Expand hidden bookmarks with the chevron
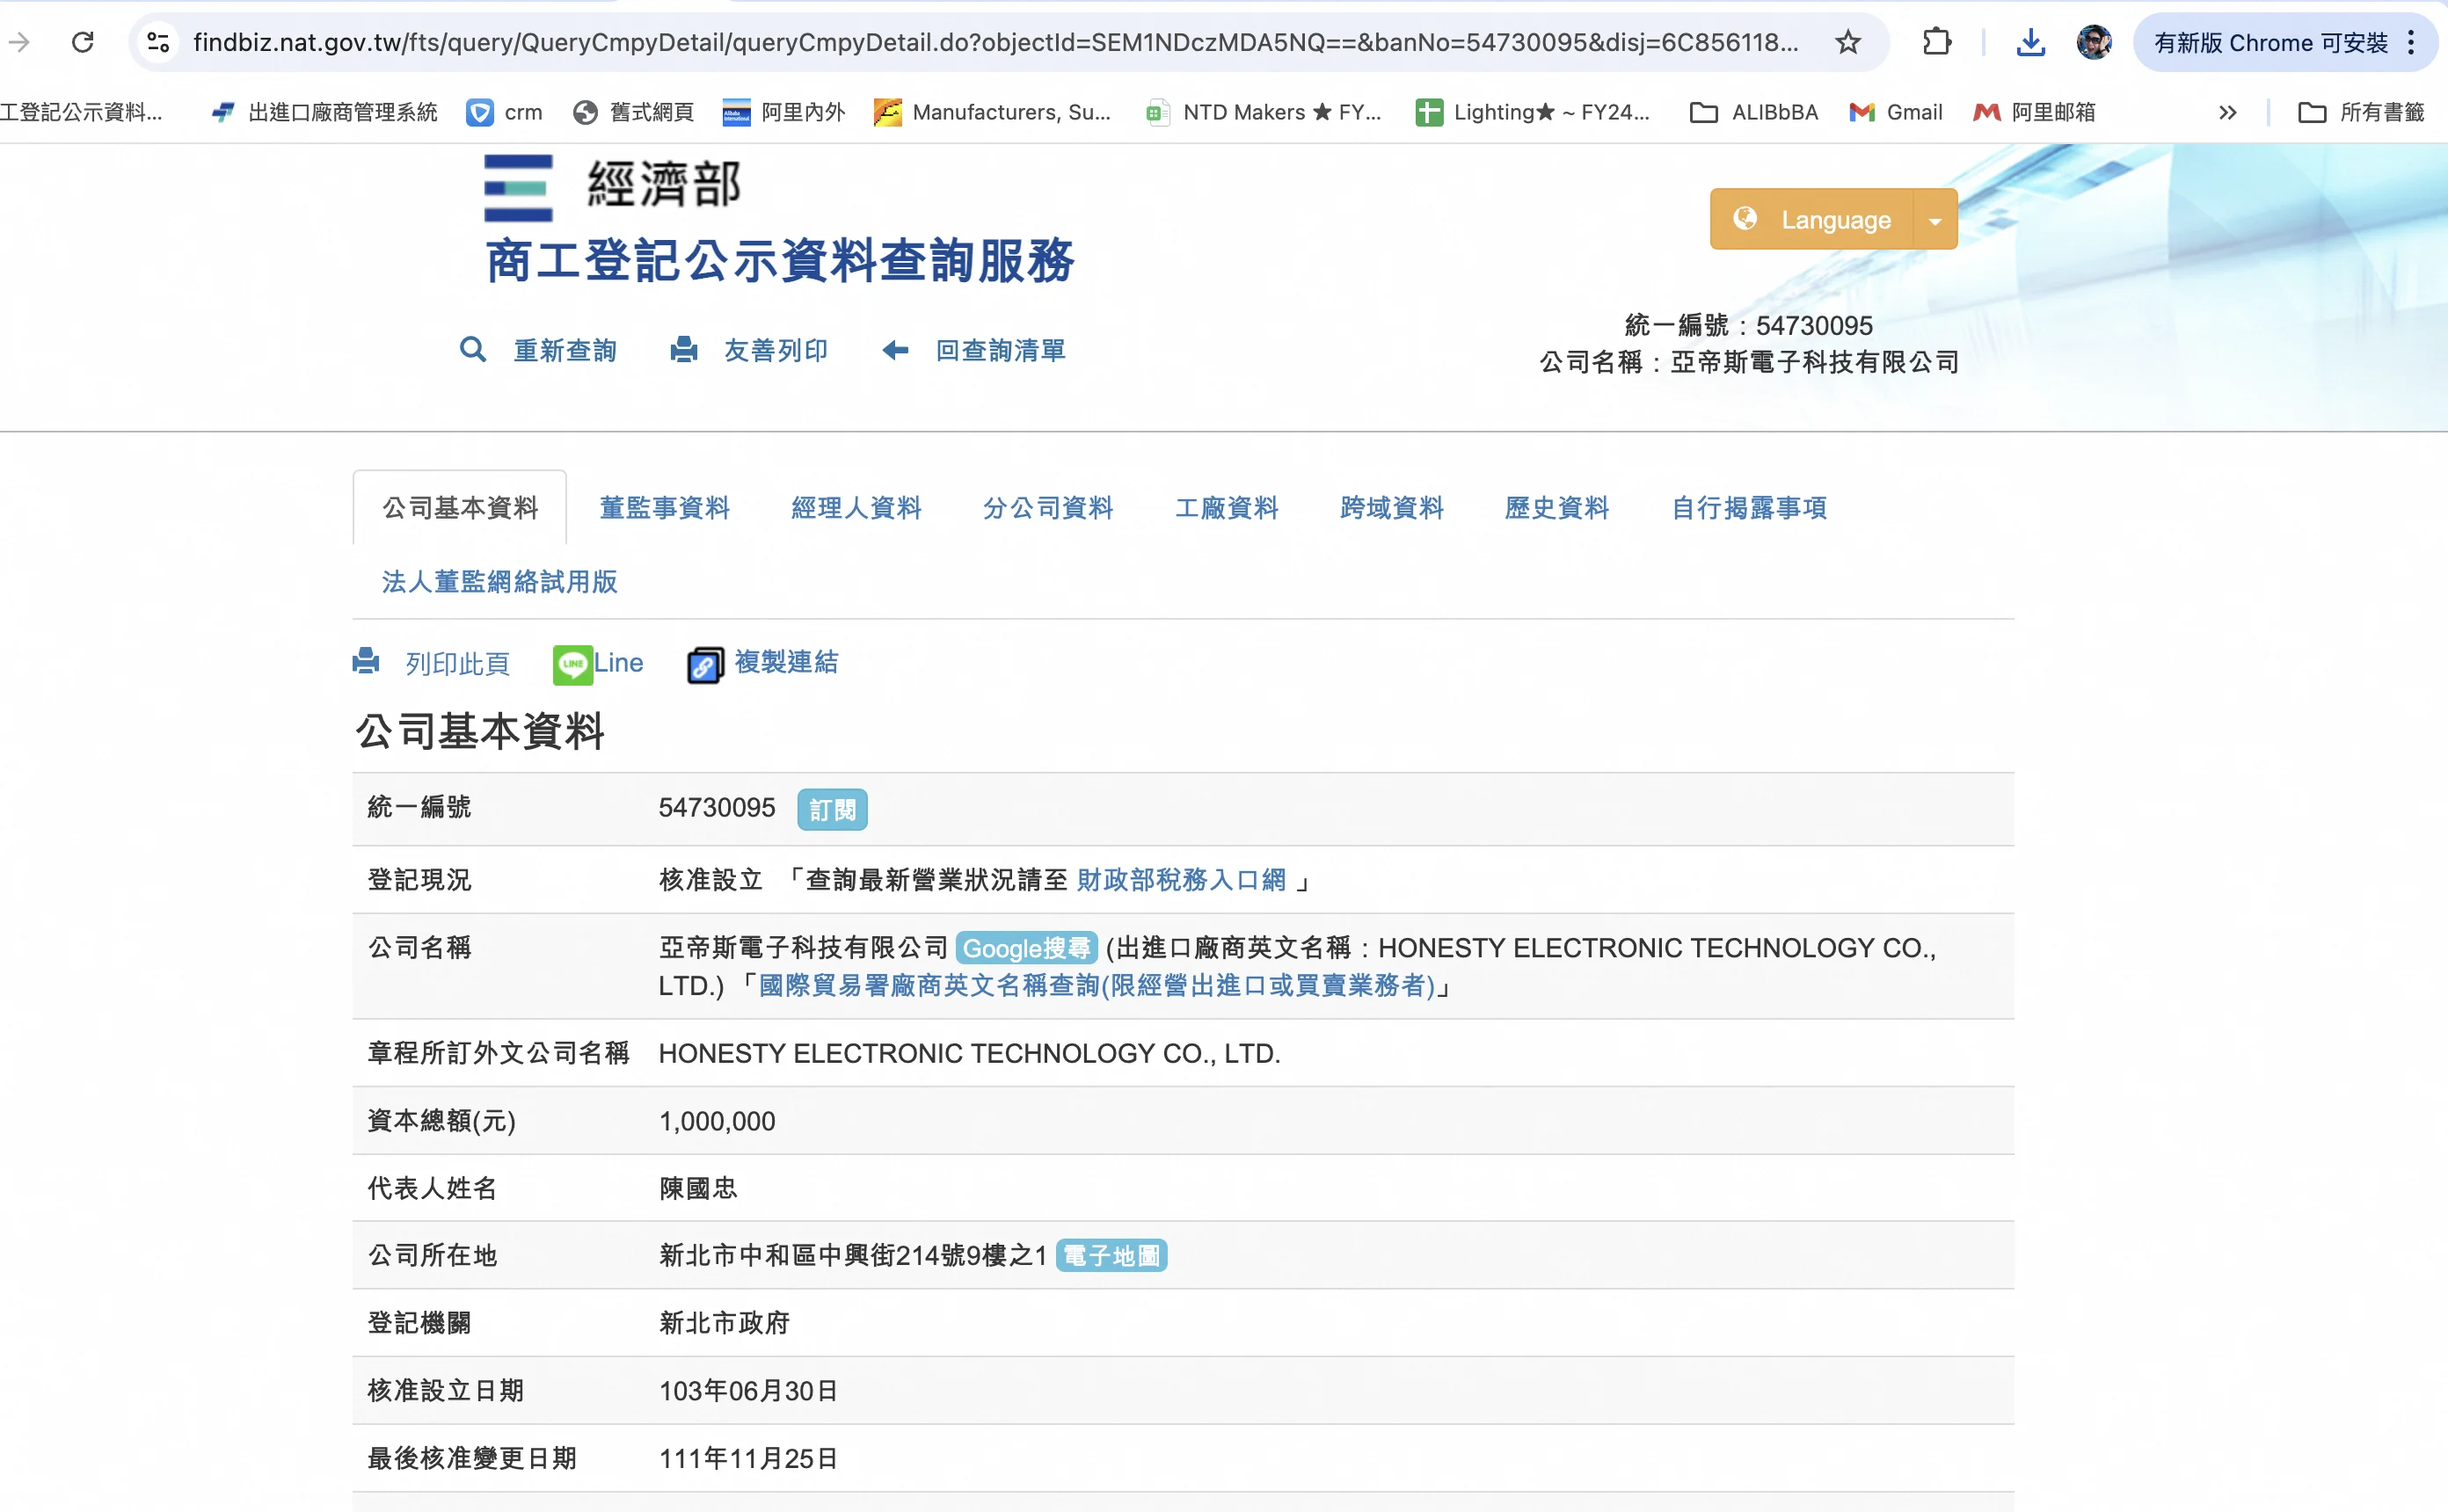 point(2227,112)
